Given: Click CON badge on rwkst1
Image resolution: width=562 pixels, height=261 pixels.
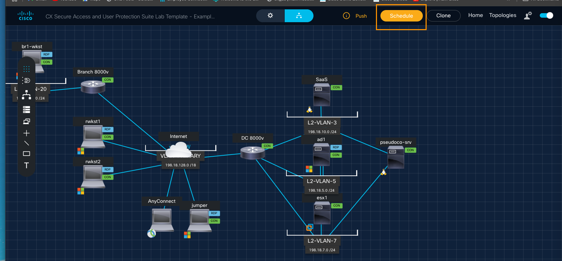Looking at the screenshot, I should coord(108,137).
